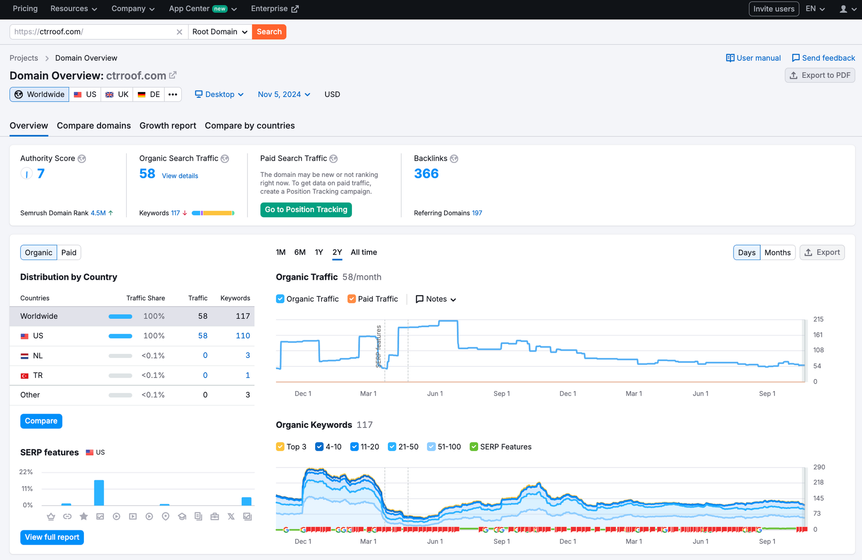Open the EN language dropdown

815,9
